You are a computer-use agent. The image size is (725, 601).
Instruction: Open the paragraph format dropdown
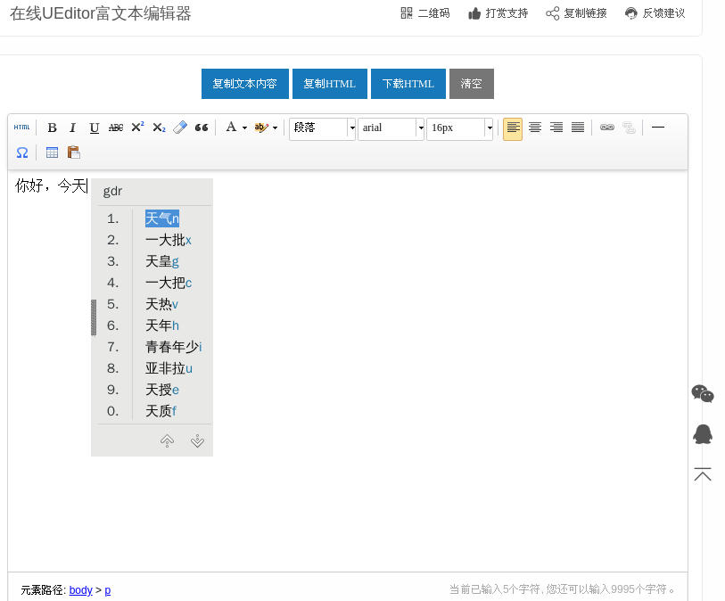322,128
